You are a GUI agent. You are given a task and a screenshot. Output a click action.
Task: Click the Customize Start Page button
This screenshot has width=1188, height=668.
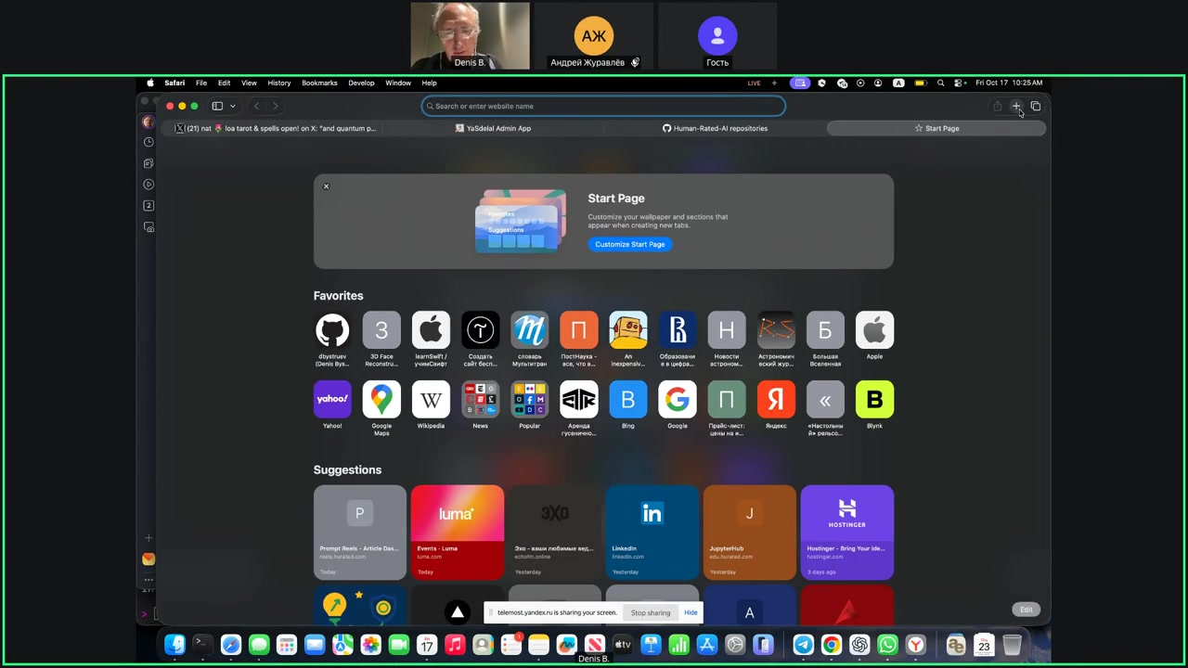click(x=630, y=244)
